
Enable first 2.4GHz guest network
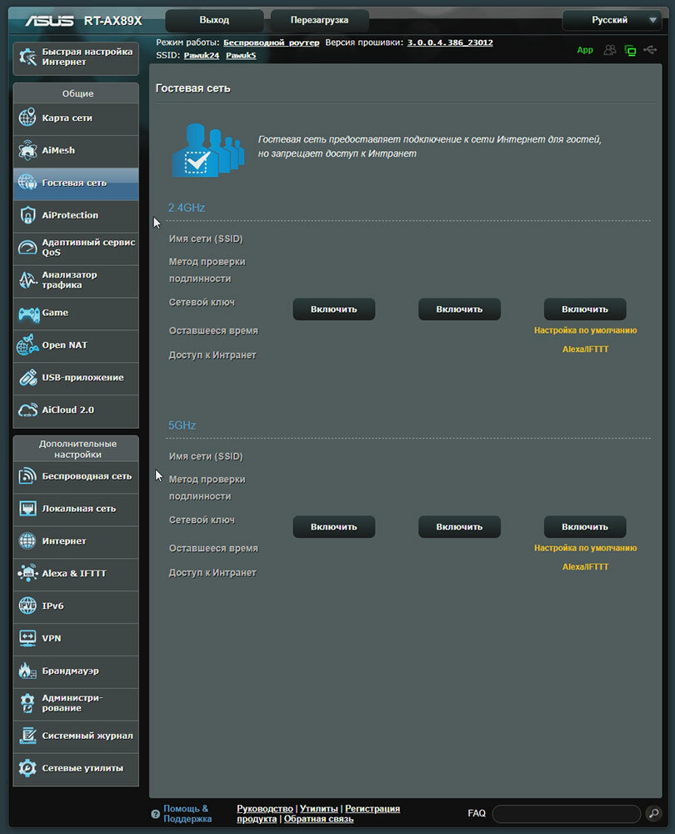click(x=334, y=309)
